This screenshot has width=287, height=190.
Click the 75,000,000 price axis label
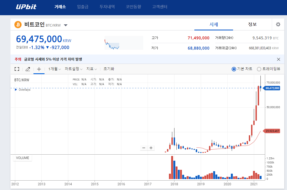tap(273, 82)
